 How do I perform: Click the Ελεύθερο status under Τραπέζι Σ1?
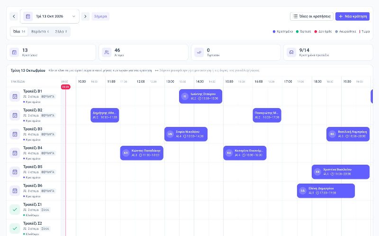31,215
